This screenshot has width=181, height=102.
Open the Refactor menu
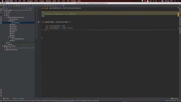coord(48,1)
